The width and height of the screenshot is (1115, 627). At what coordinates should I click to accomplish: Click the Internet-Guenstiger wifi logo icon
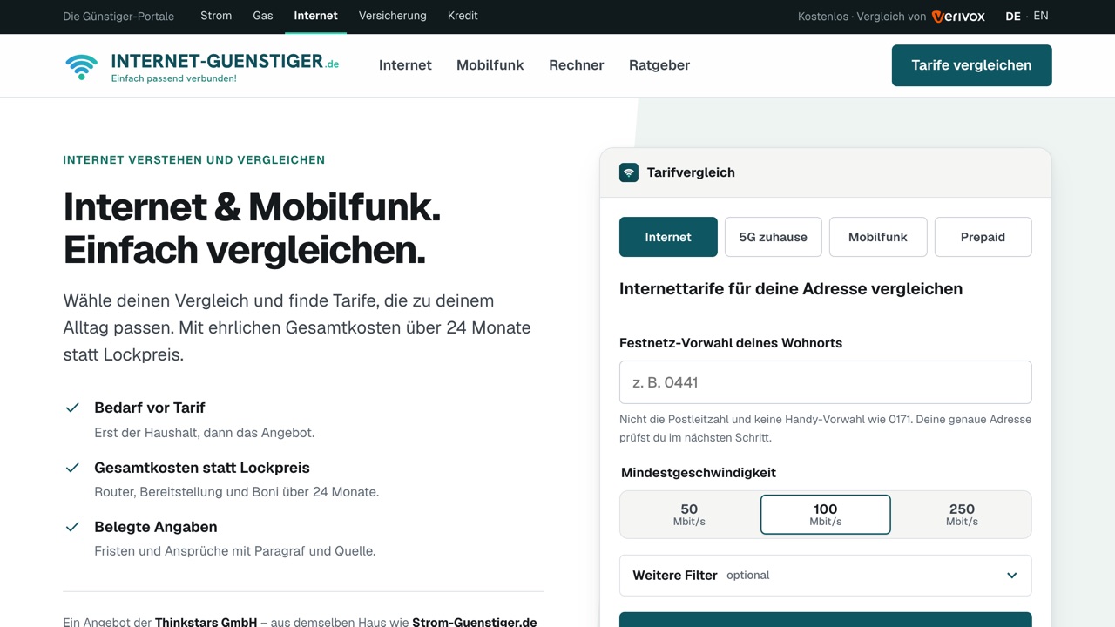[82, 66]
